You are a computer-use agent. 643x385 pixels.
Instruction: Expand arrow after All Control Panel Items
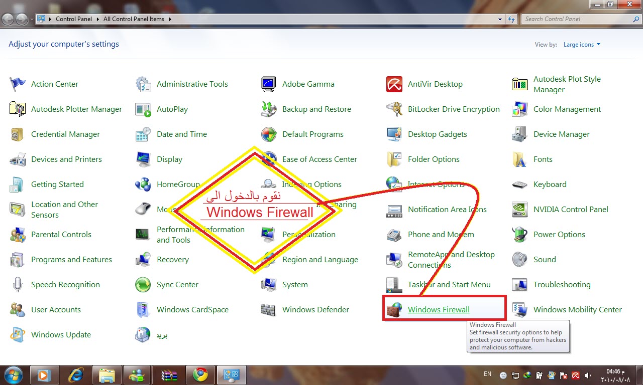pyautogui.click(x=170, y=19)
